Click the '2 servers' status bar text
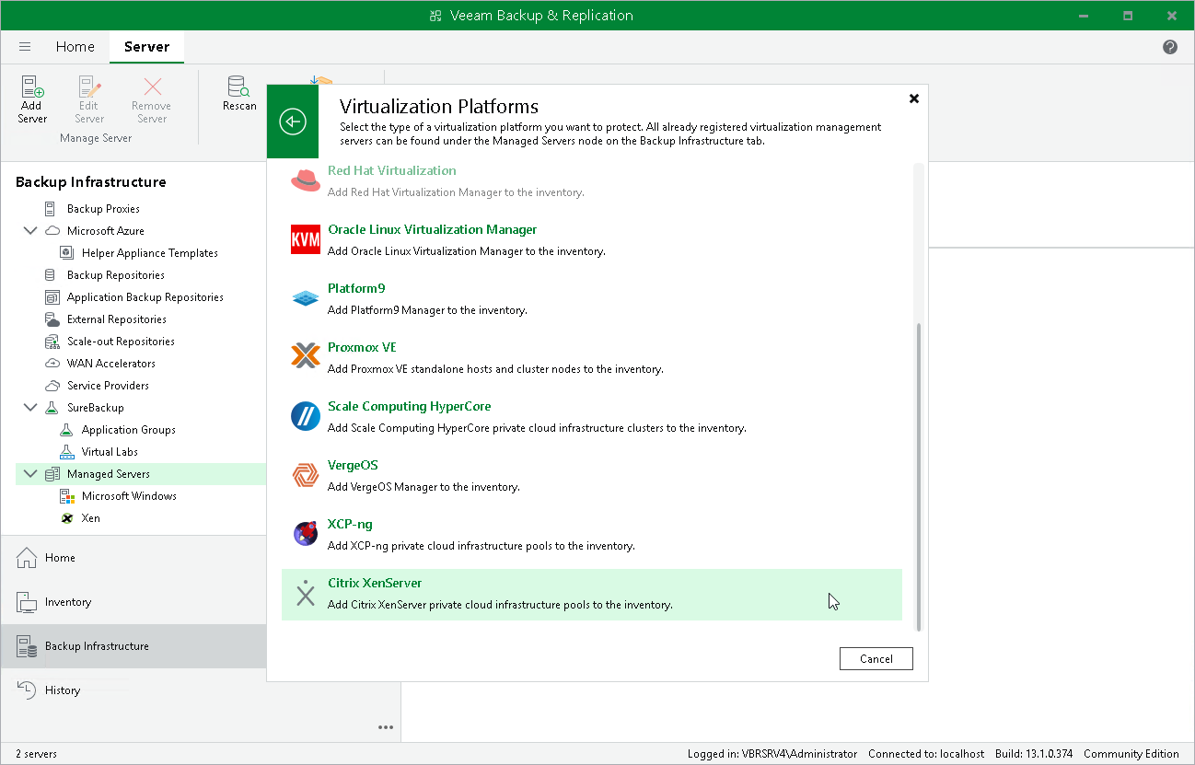This screenshot has width=1195, height=765. click(x=36, y=754)
